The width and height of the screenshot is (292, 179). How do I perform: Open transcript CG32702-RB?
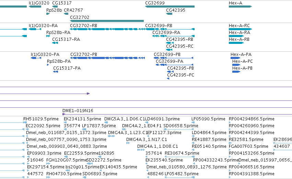tap(83, 26)
